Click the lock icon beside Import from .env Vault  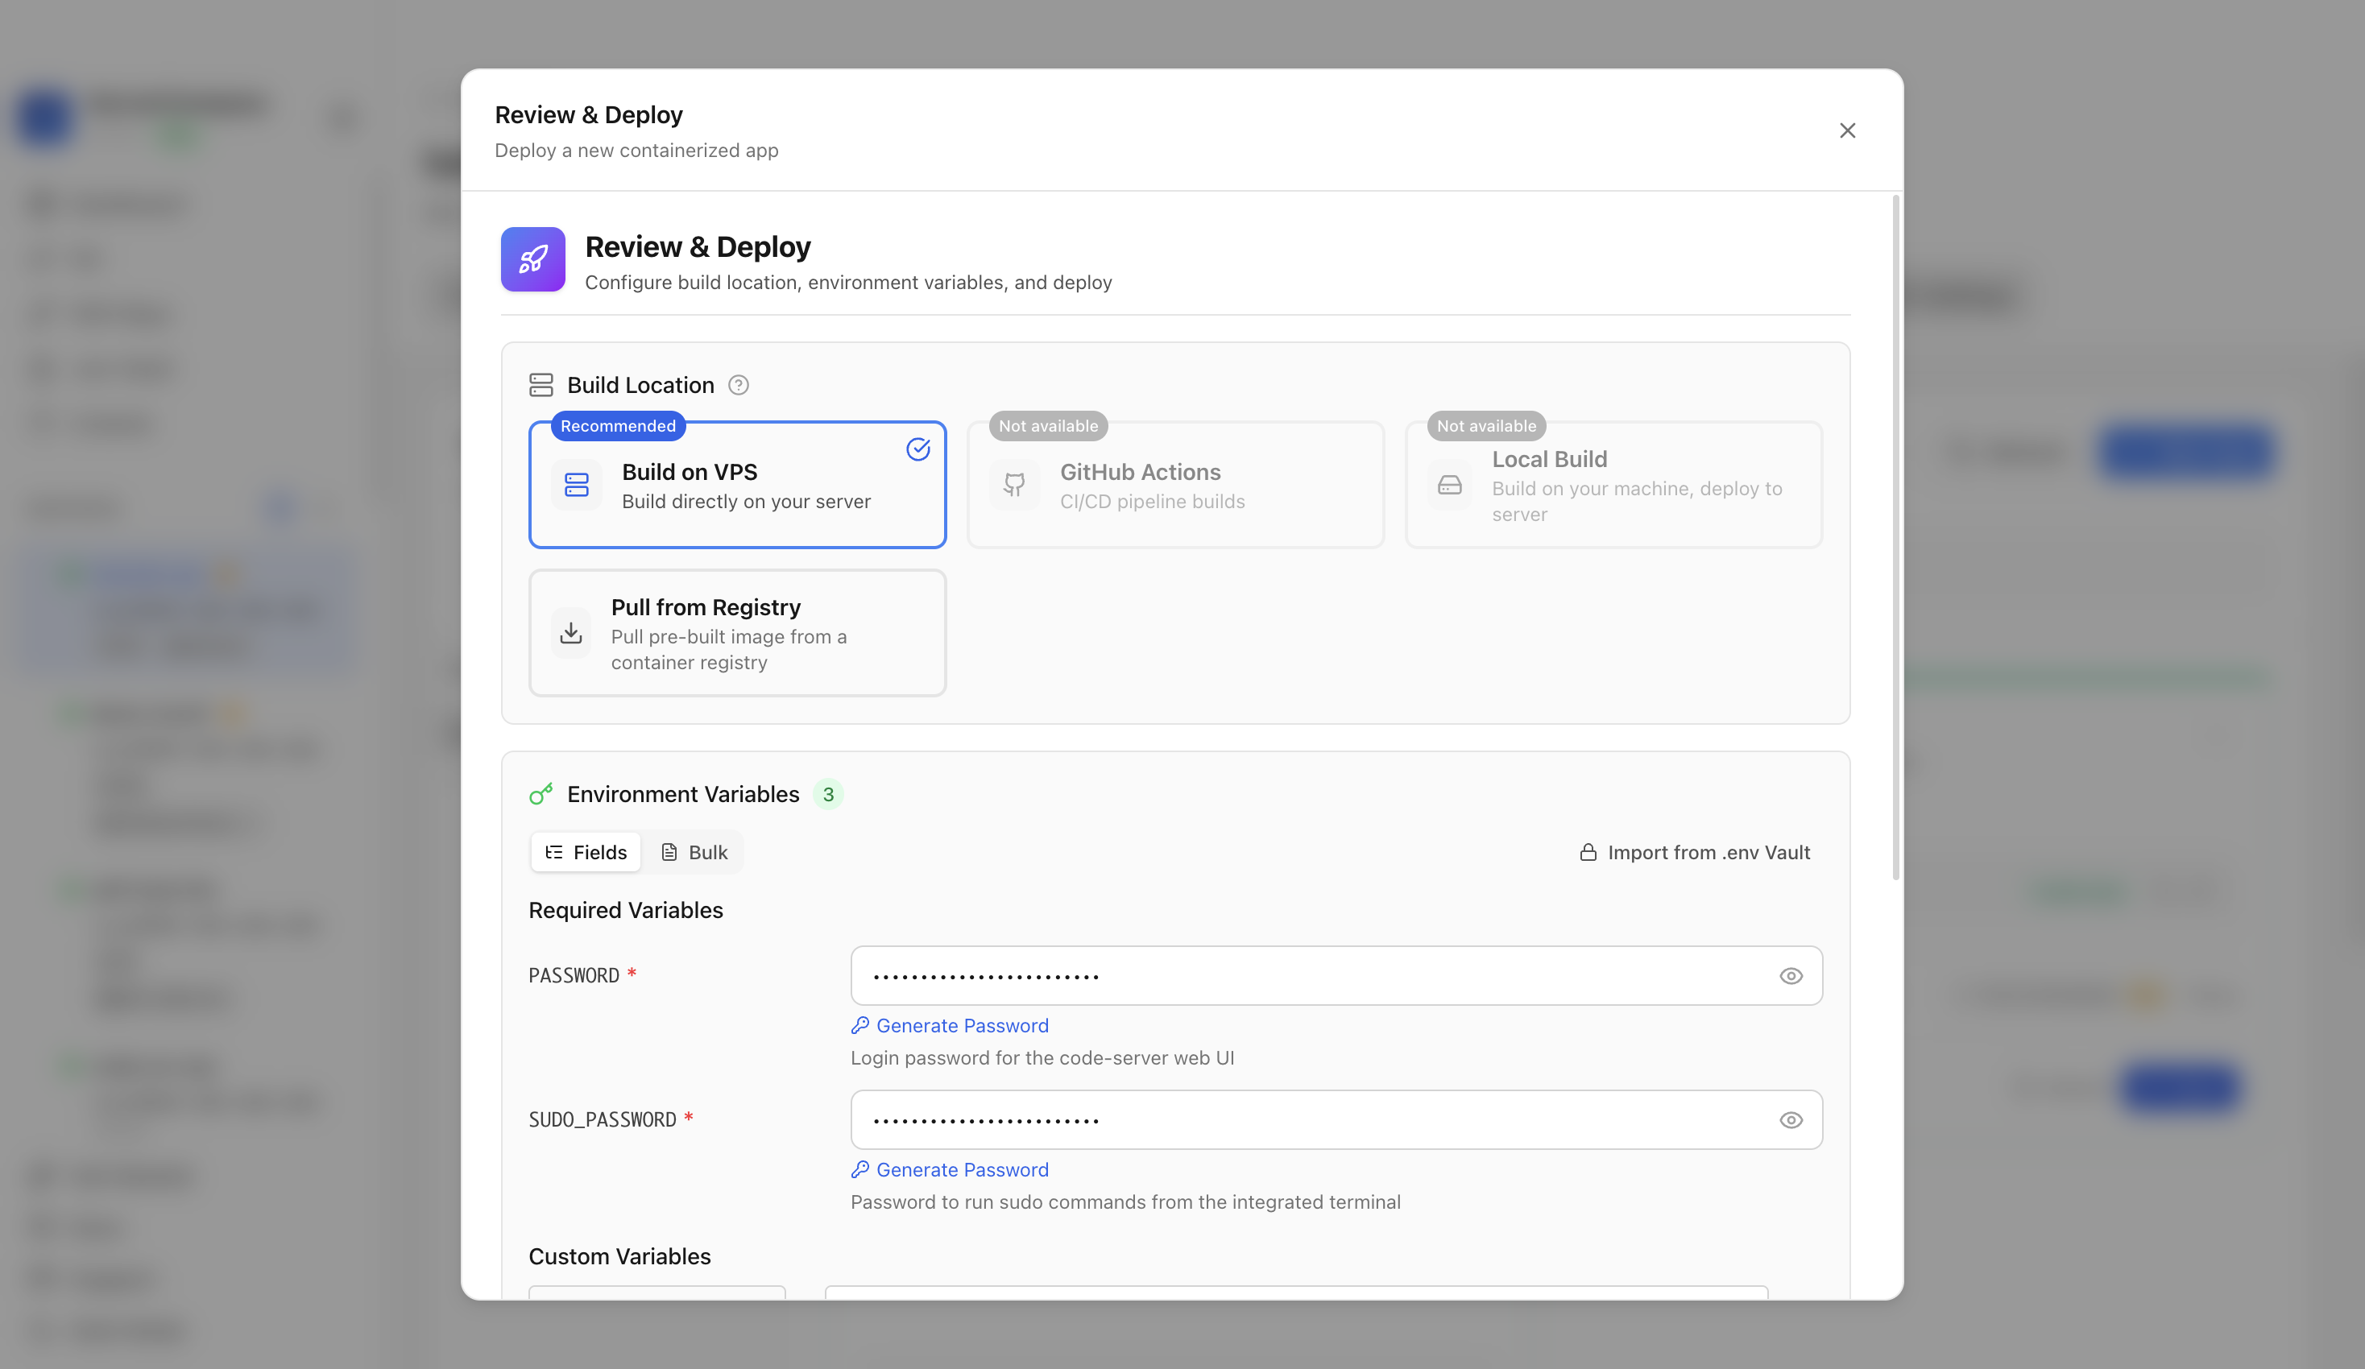tap(1587, 852)
